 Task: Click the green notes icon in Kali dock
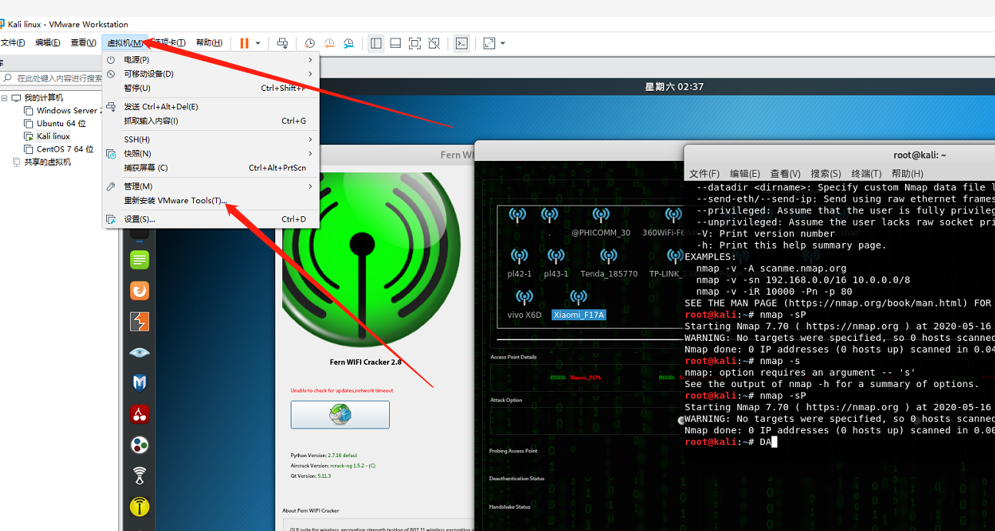coord(139,260)
